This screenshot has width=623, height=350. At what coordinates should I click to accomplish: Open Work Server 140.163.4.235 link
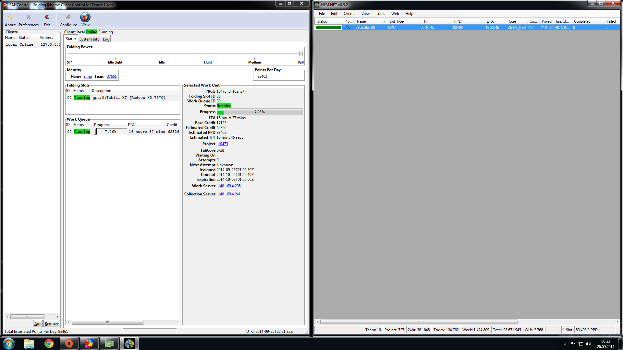tap(229, 186)
